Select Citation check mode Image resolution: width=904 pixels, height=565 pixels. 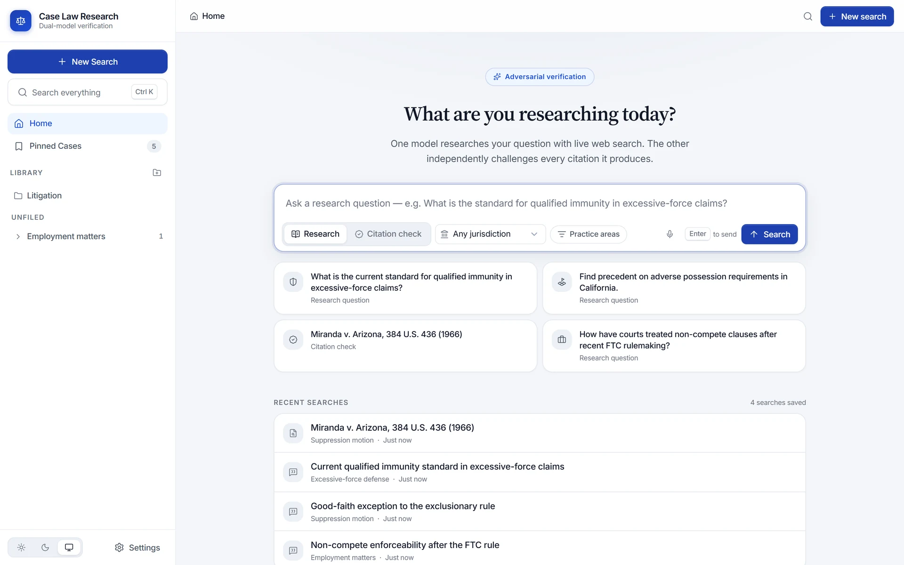point(388,234)
